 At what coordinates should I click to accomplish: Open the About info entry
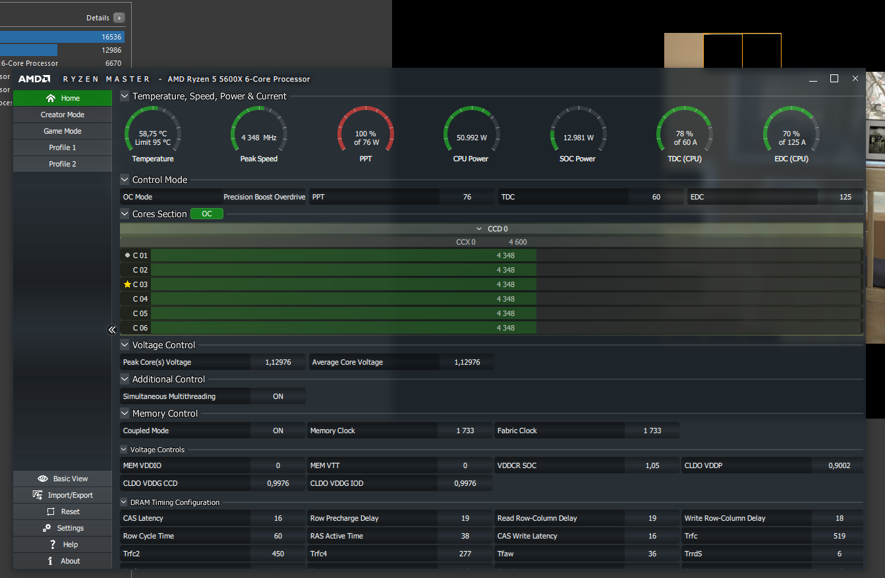(x=63, y=561)
